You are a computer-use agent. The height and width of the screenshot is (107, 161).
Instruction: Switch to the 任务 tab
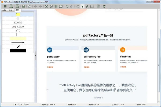10,10
